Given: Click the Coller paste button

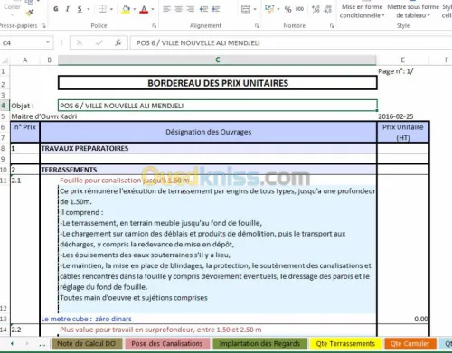Looking at the screenshot, I should point(12,7).
